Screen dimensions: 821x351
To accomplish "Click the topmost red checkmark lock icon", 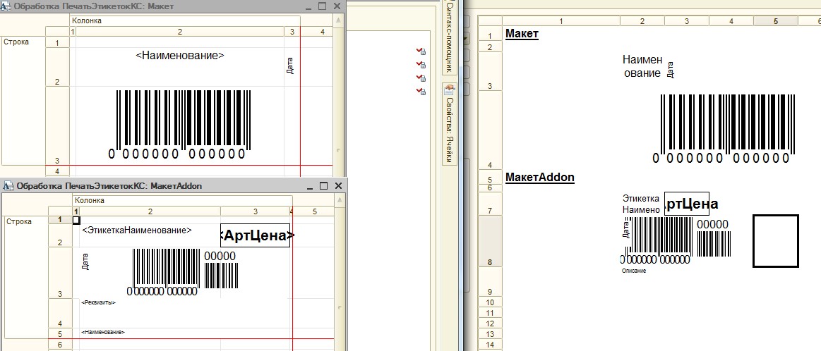I will click(x=421, y=51).
